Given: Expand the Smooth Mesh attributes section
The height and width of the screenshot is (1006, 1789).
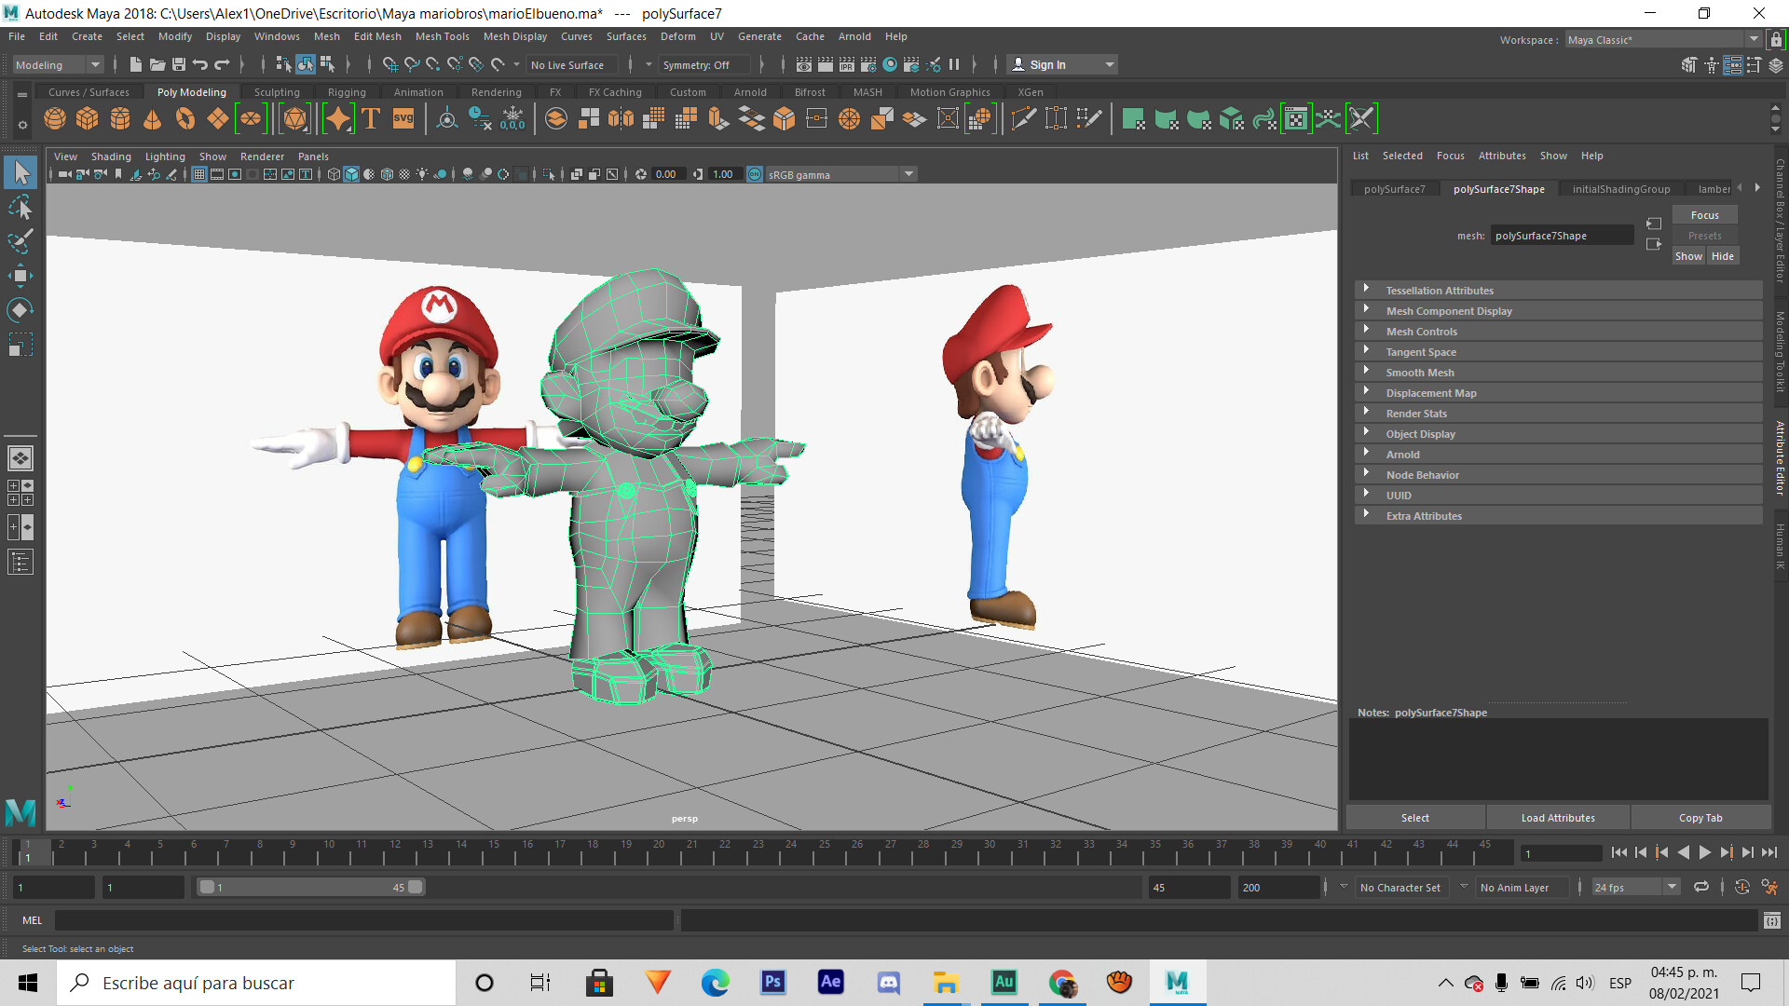Looking at the screenshot, I should [x=1420, y=372].
